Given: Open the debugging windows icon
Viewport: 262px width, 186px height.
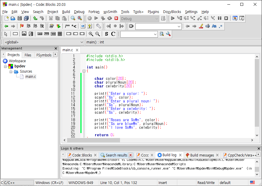Looking at the screenshot, I should coord(235,18).
